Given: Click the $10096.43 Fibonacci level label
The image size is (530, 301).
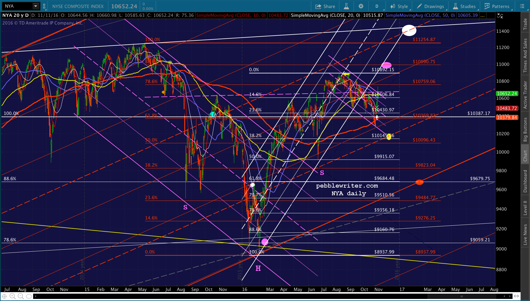Looking at the screenshot, I should [x=424, y=140].
